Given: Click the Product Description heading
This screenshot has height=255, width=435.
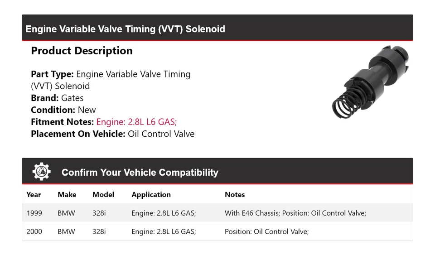Looking at the screenshot, I should pos(82,51).
